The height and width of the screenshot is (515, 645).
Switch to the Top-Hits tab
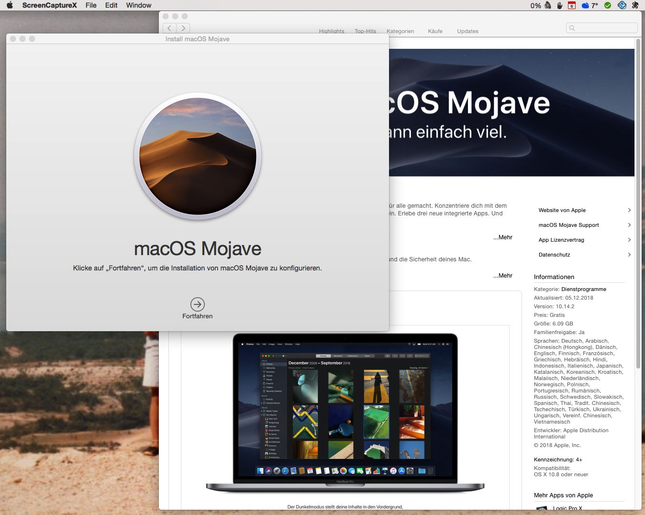click(x=365, y=31)
